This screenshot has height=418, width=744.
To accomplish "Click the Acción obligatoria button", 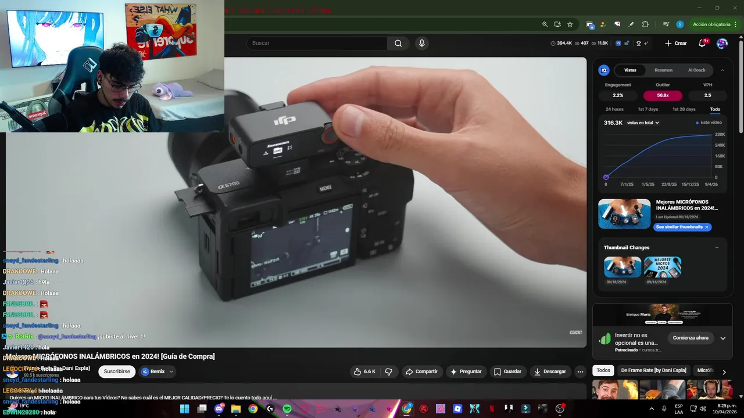I will coord(715,24).
